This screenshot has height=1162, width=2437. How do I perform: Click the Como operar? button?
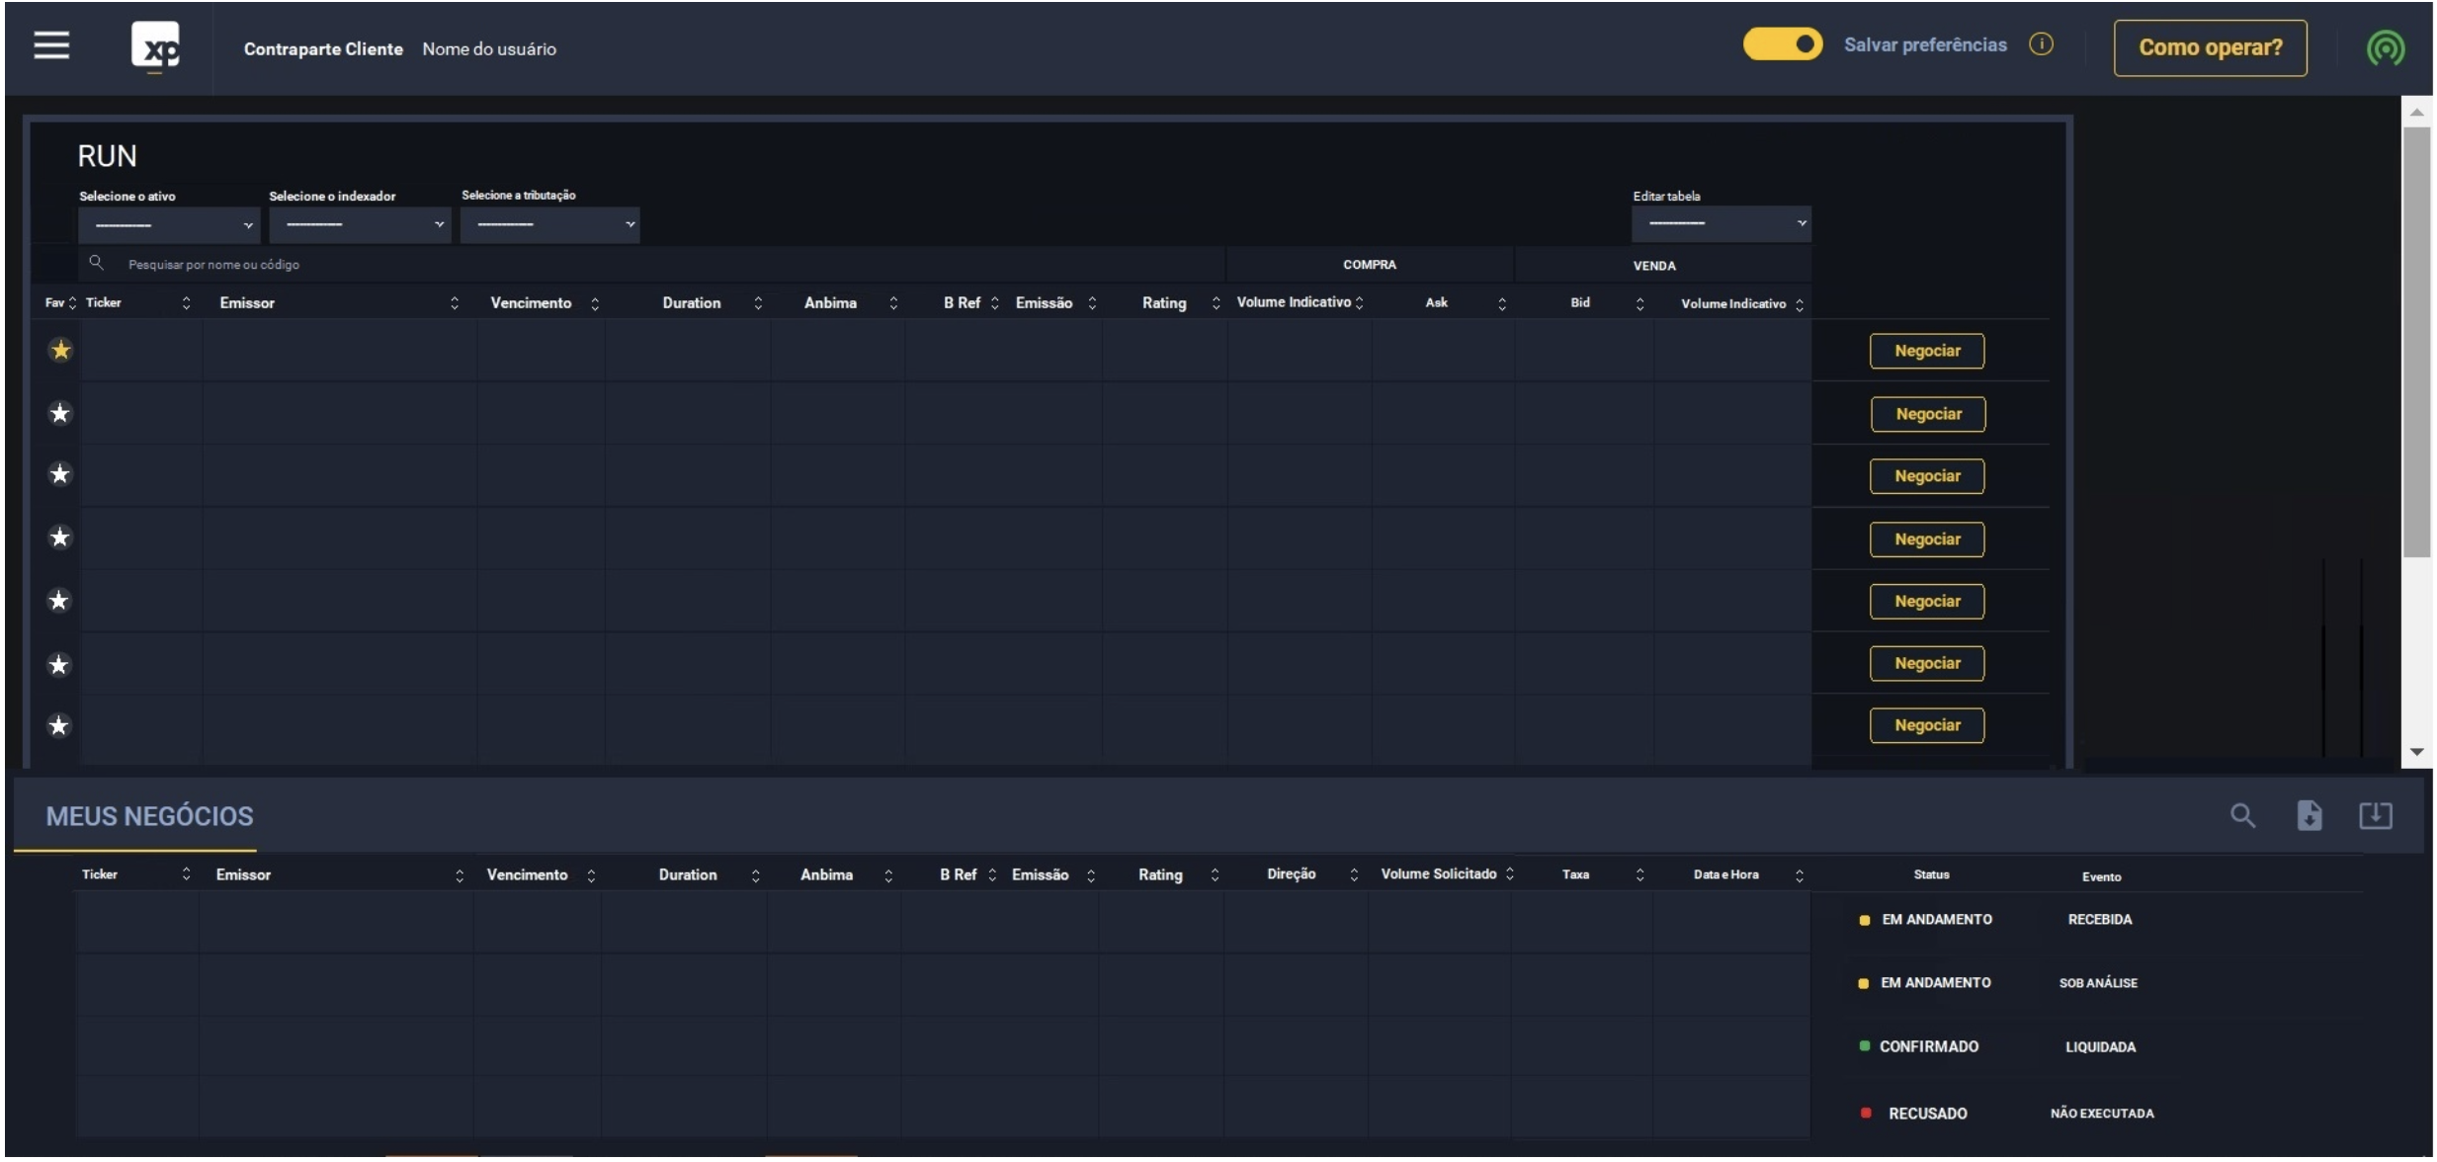[x=2210, y=47]
